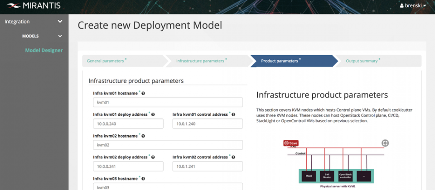Edit kvm02 deploy address 10.0.0.241
435x190 pixels.
[128, 166]
